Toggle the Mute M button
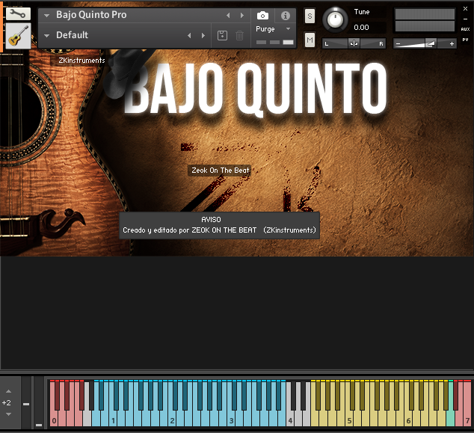Image resolution: width=474 pixels, height=433 pixels. point(310,40)
